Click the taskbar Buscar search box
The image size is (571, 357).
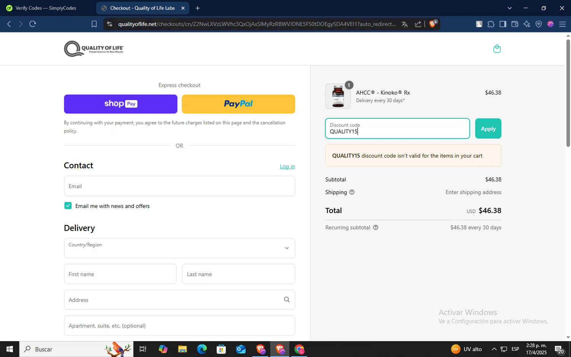(77, 349)
